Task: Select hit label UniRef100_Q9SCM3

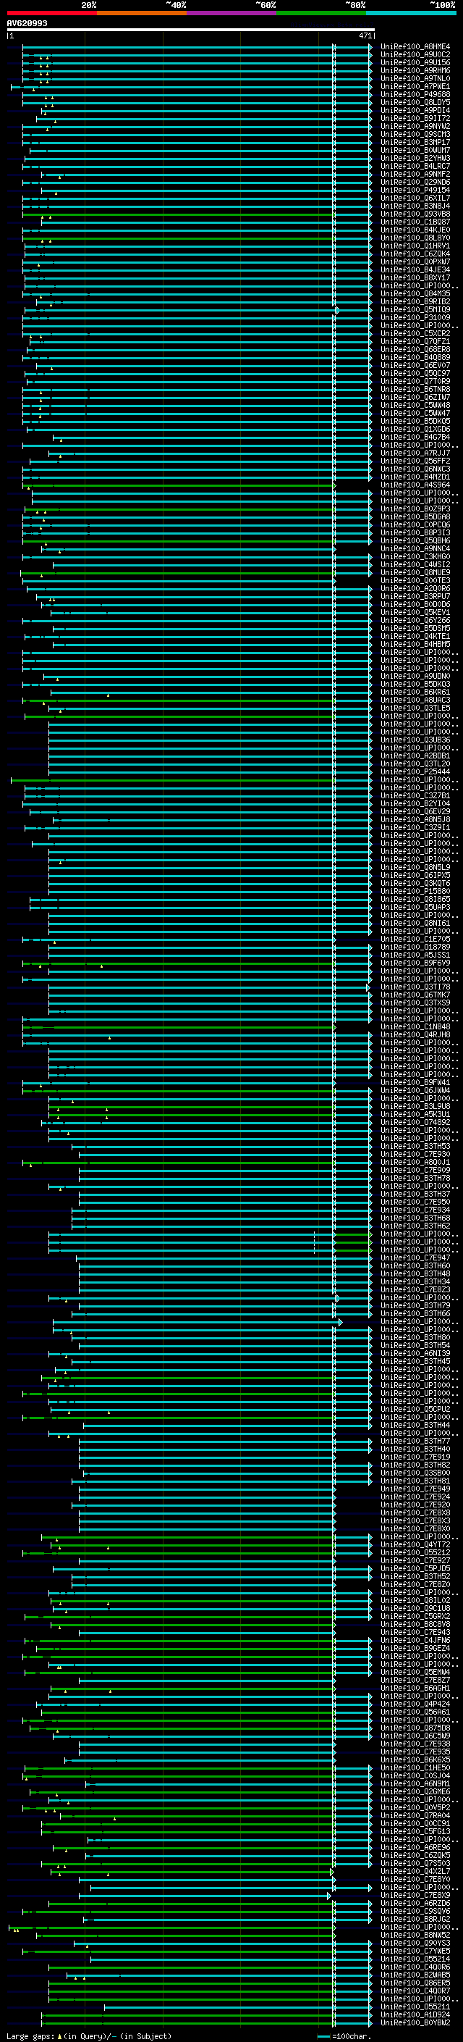Action: tap(415, 134)
